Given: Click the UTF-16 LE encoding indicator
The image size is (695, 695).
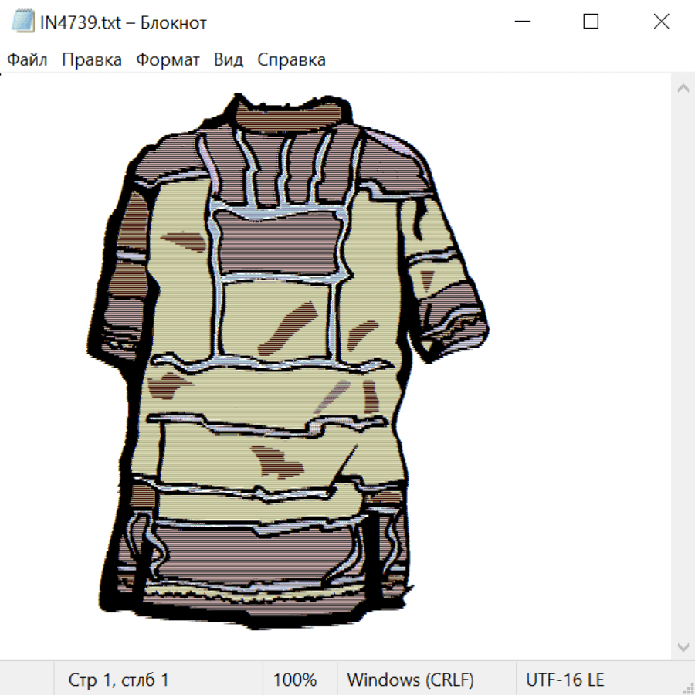Looking at the screenshot, I should (x=564, y=680).
